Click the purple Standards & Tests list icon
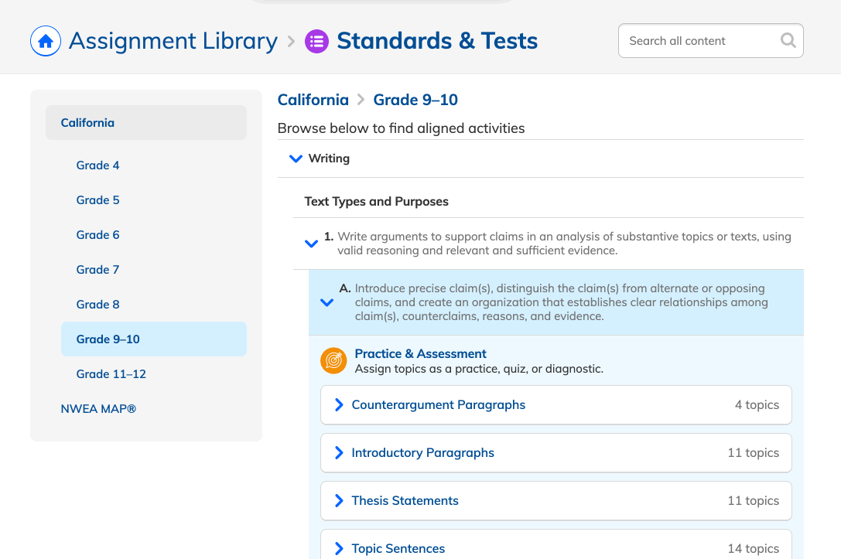The image size is (841, 559). [x=317, y=41]
